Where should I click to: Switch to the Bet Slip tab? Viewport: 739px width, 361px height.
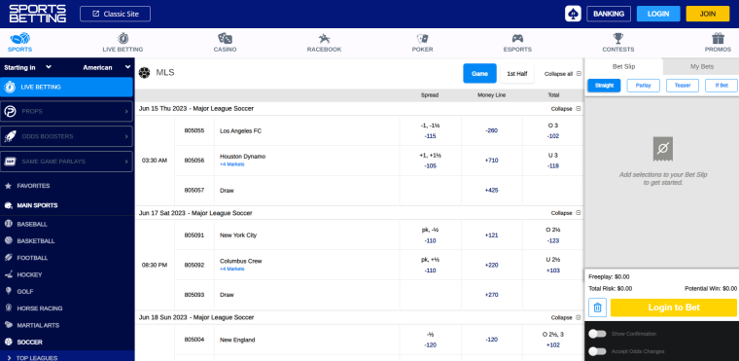(x=623, y=66)
